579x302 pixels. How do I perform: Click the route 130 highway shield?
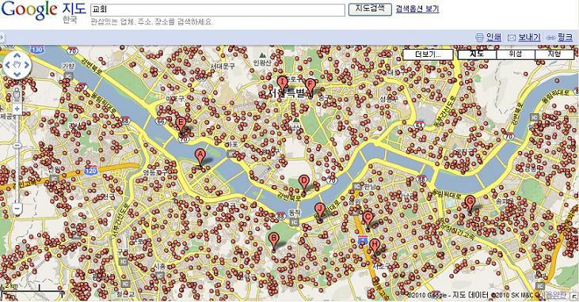point(37,50)
